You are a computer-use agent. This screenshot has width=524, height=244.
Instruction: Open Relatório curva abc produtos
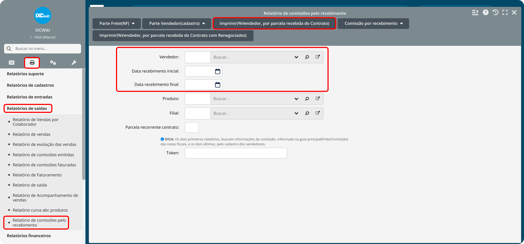click(x=40, y=210)
